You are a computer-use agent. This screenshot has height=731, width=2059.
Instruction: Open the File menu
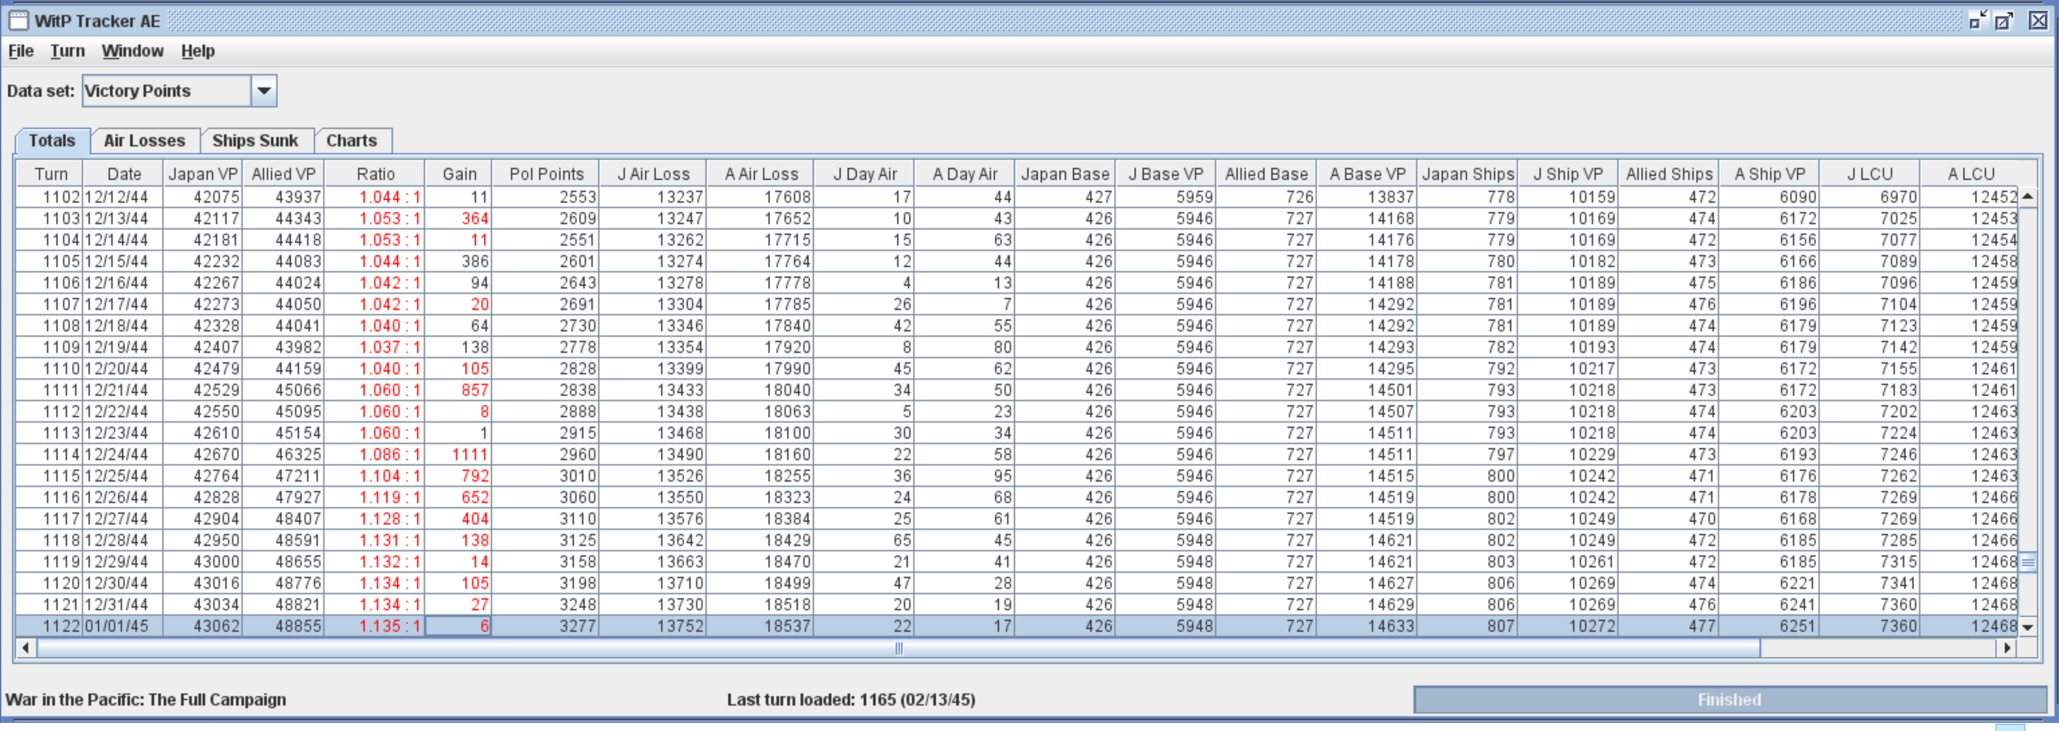click(21, 51)
